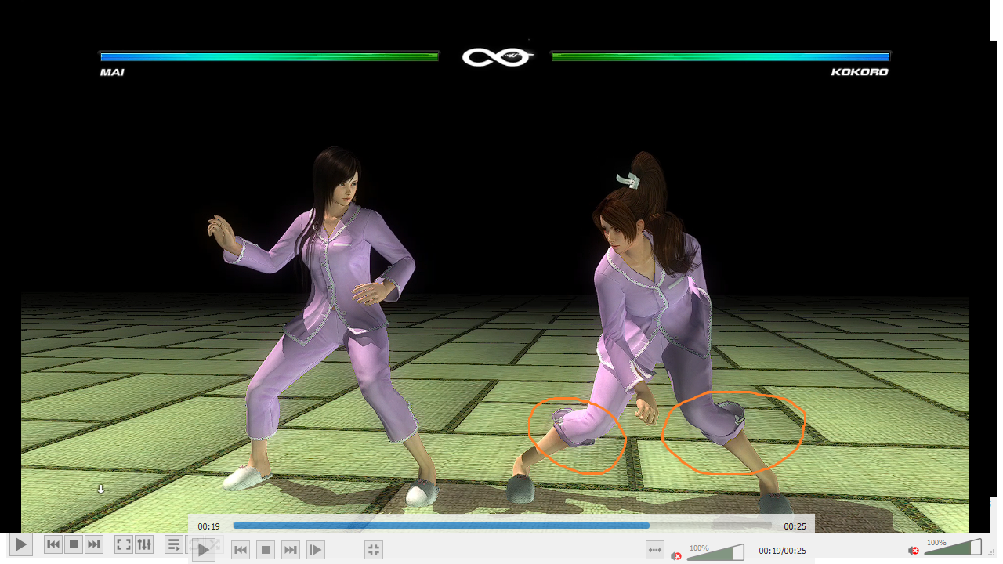Click the KOKORO player name
Viewport: 1003px width, 564px height.
click(x=860, y=72)
